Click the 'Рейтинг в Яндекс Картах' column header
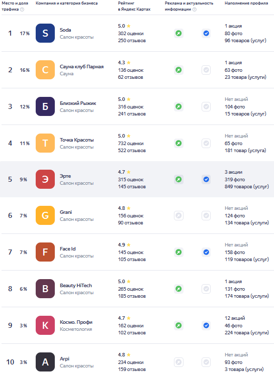The height and width of the screenshot is (374, 274). [134, 6]
